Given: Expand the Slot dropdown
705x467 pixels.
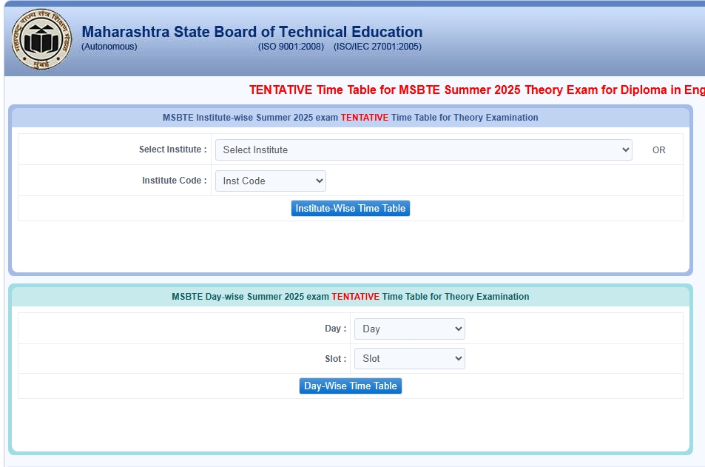Looking at the screenshot, I should point(409,358).
